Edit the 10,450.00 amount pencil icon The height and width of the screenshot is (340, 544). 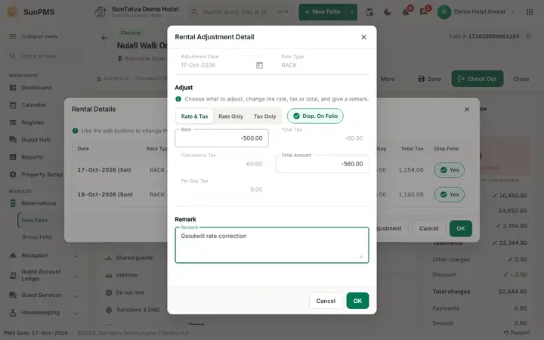click(495, 196)
